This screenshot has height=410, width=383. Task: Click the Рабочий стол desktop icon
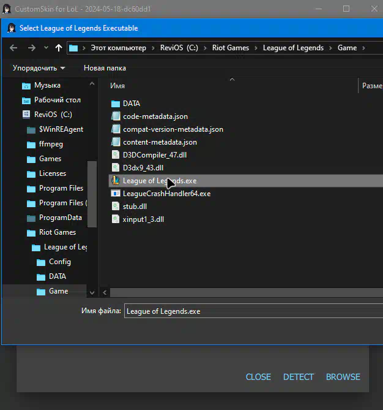26,100
